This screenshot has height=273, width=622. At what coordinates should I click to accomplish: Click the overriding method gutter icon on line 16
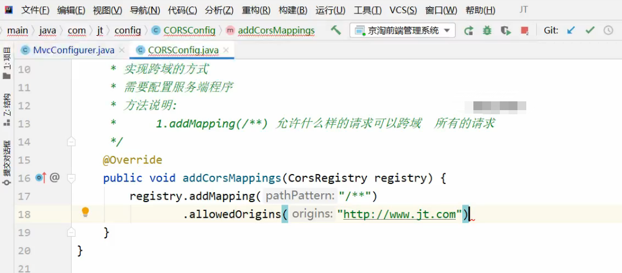point(41,178)
